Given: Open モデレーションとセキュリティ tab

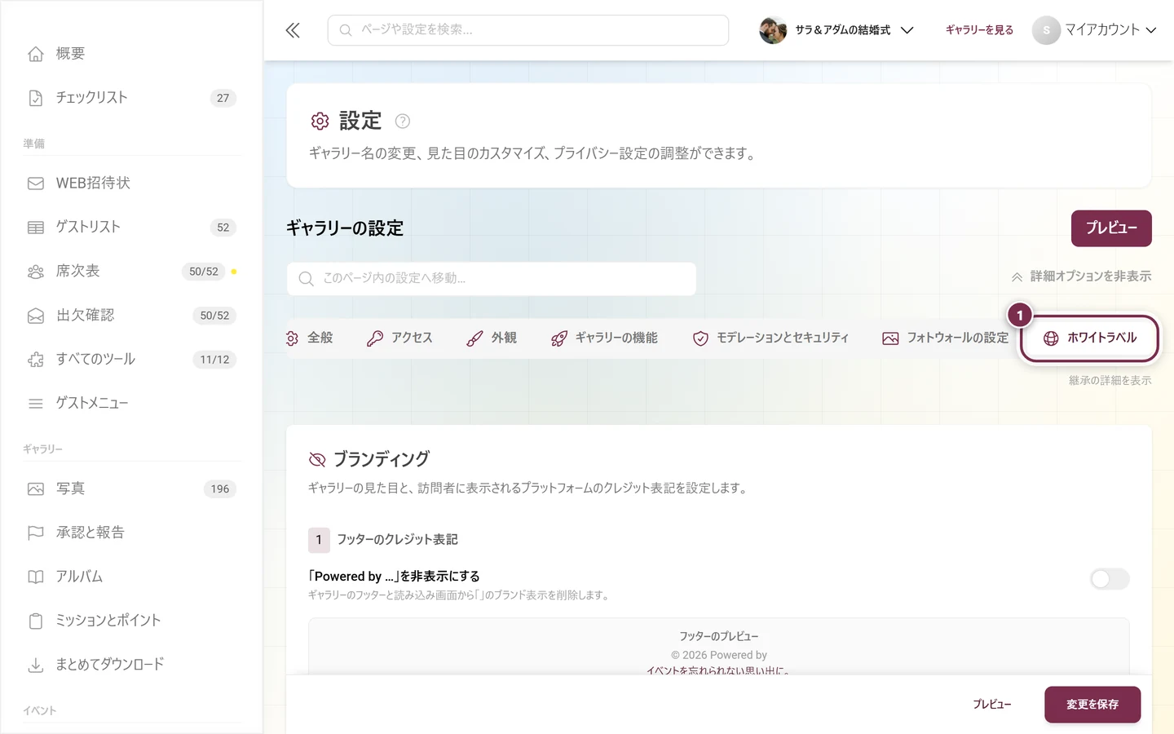Looking at the screenshot, I should pyautogui.click(x=770, y=338).
